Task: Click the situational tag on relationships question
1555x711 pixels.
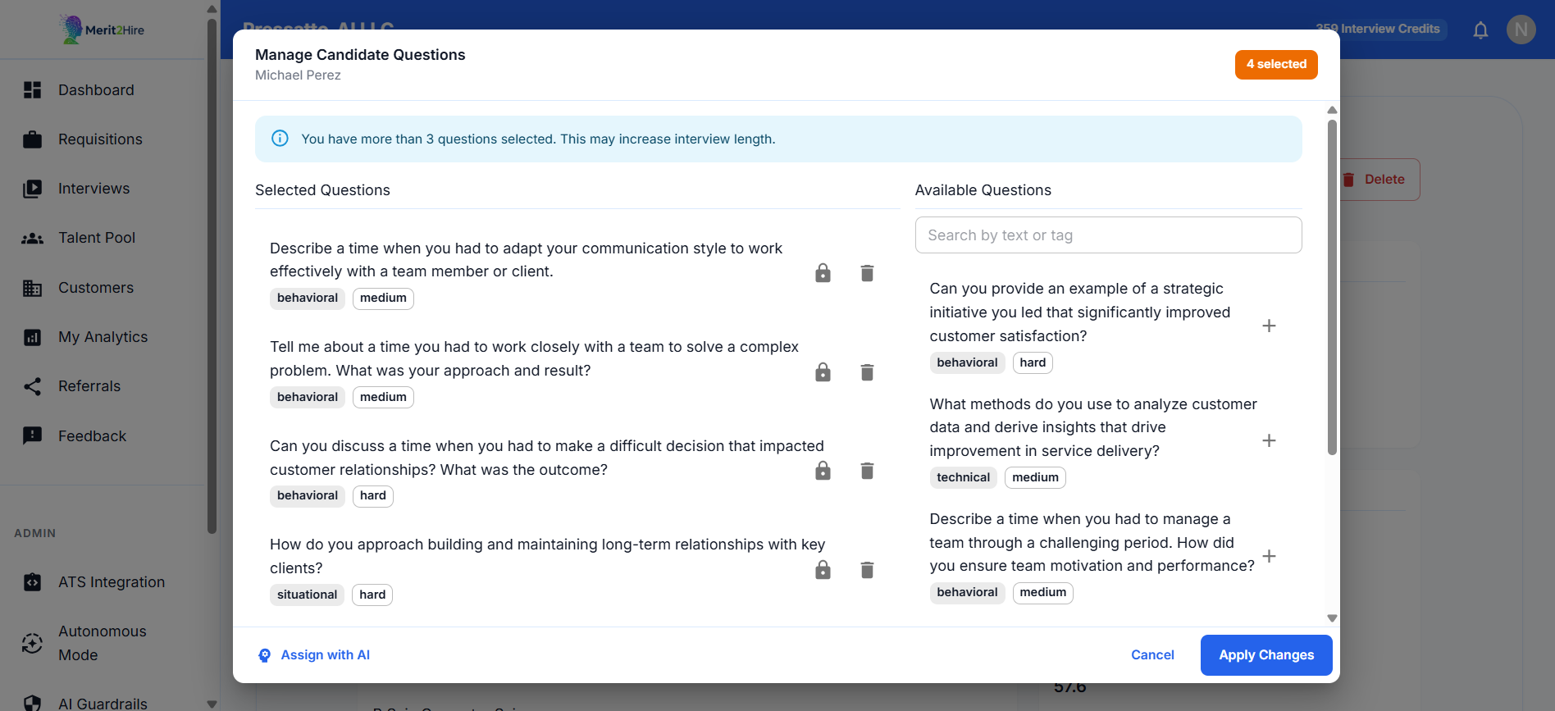Action: pyautogui.click(x=307, y=595)
